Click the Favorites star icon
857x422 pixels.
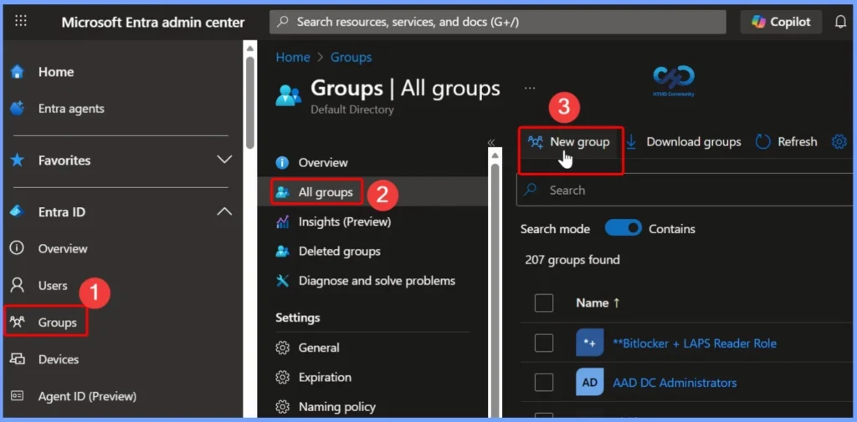(x=18, y=160)
